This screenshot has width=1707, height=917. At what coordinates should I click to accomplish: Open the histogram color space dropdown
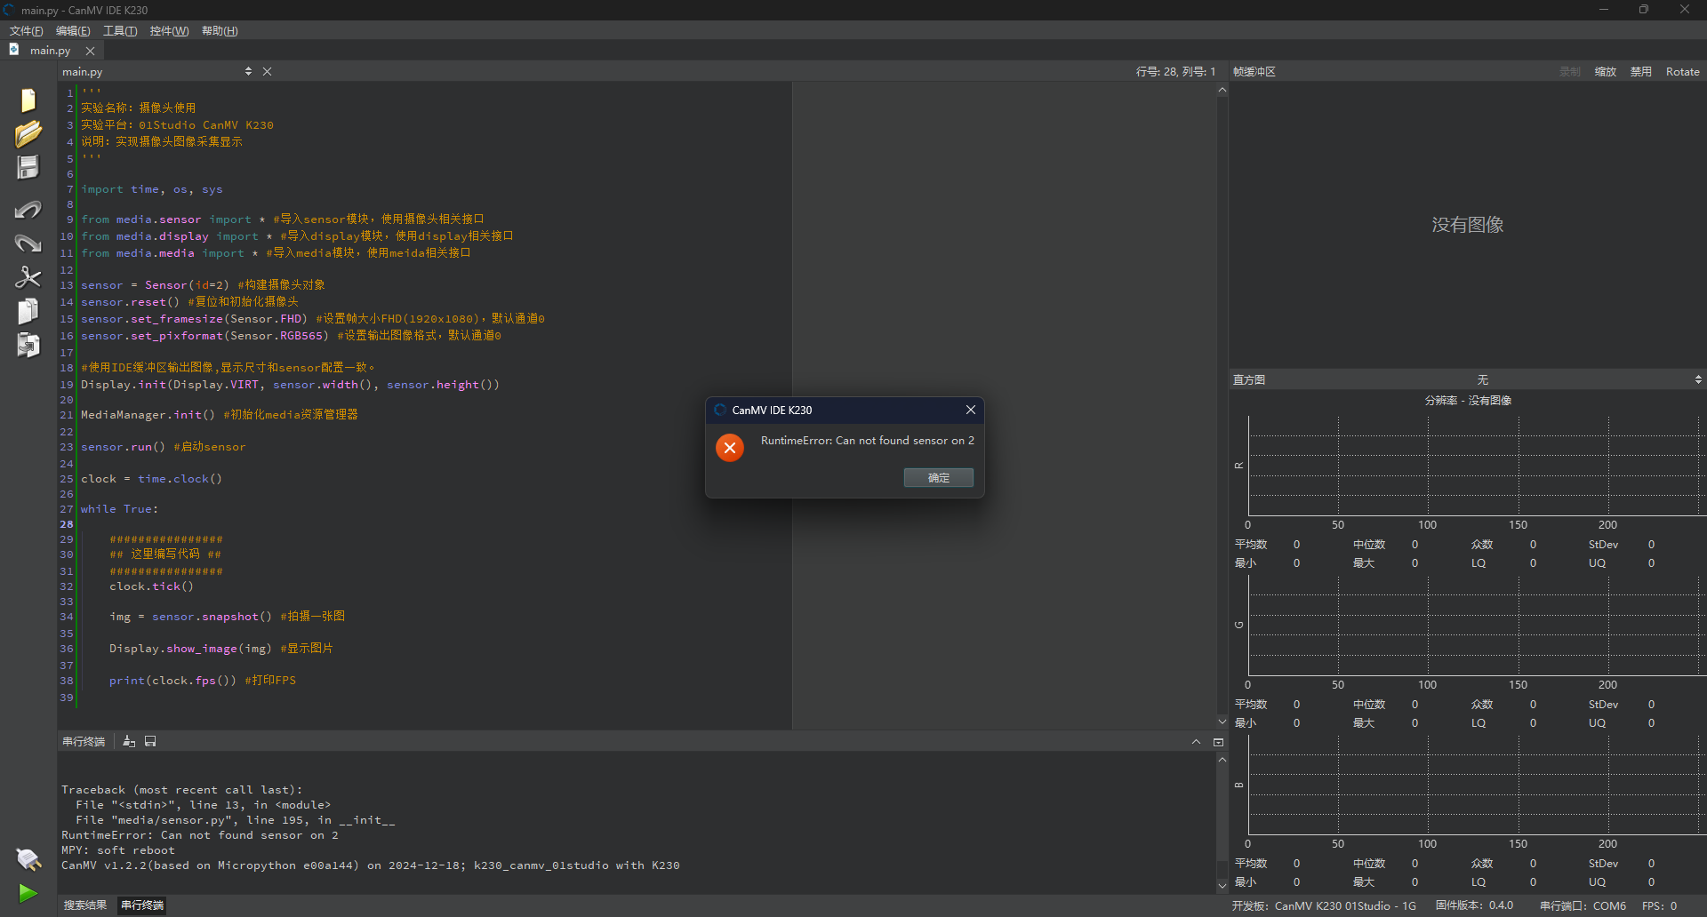point(1697,379)
